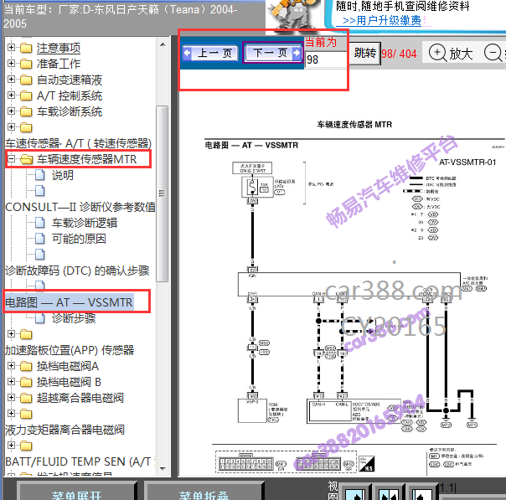The image size is (506, 500).
Task: Open CONSULT—II 诊断仪参考数值 page
Action: [x=80, y=207]
